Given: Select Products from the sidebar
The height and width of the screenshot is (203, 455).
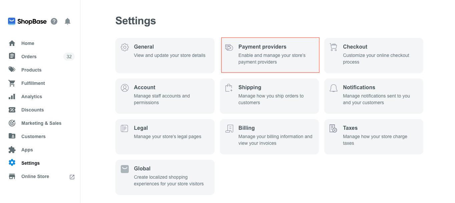Looking at the screenshot, I should click(31, 70).
